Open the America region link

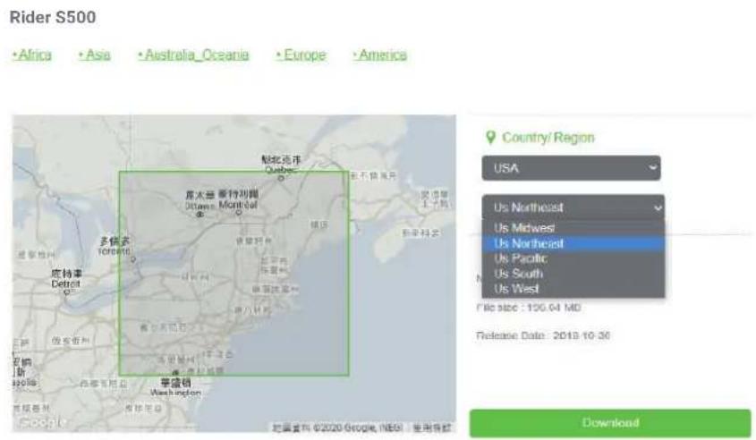tap(380, 55)
